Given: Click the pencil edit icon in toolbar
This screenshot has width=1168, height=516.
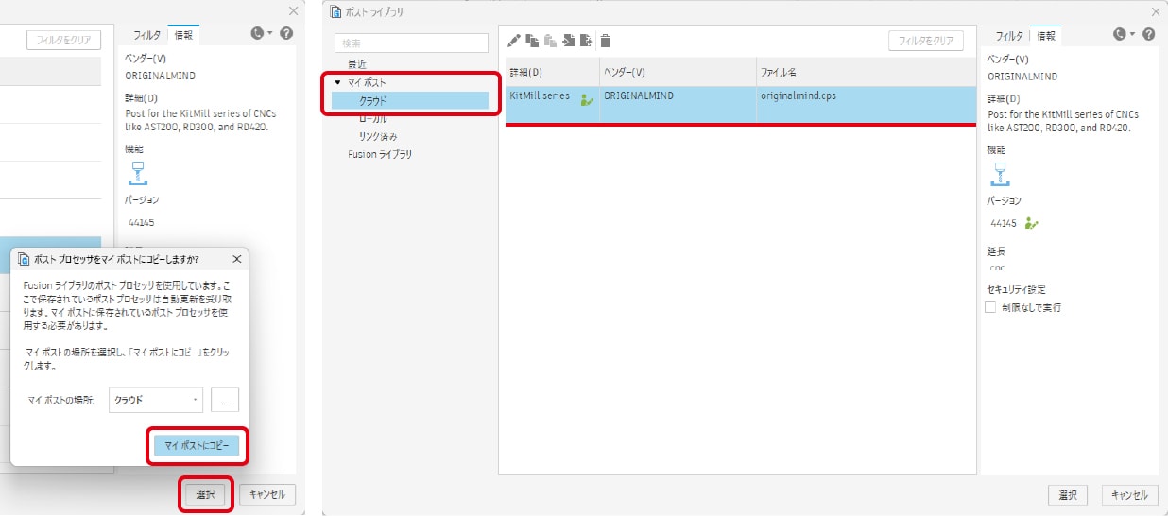Looking at the screenshot, I should pyautogui.click(x=514, y=41).
